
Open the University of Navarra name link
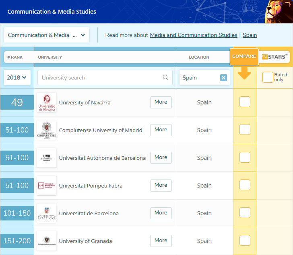click(85, 102)
